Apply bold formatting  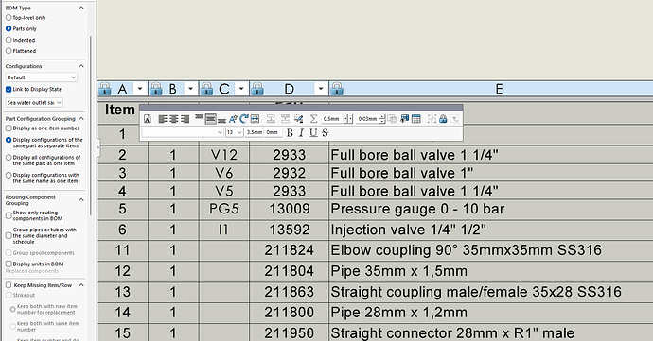pyautogui.click(x=290, y=132)
